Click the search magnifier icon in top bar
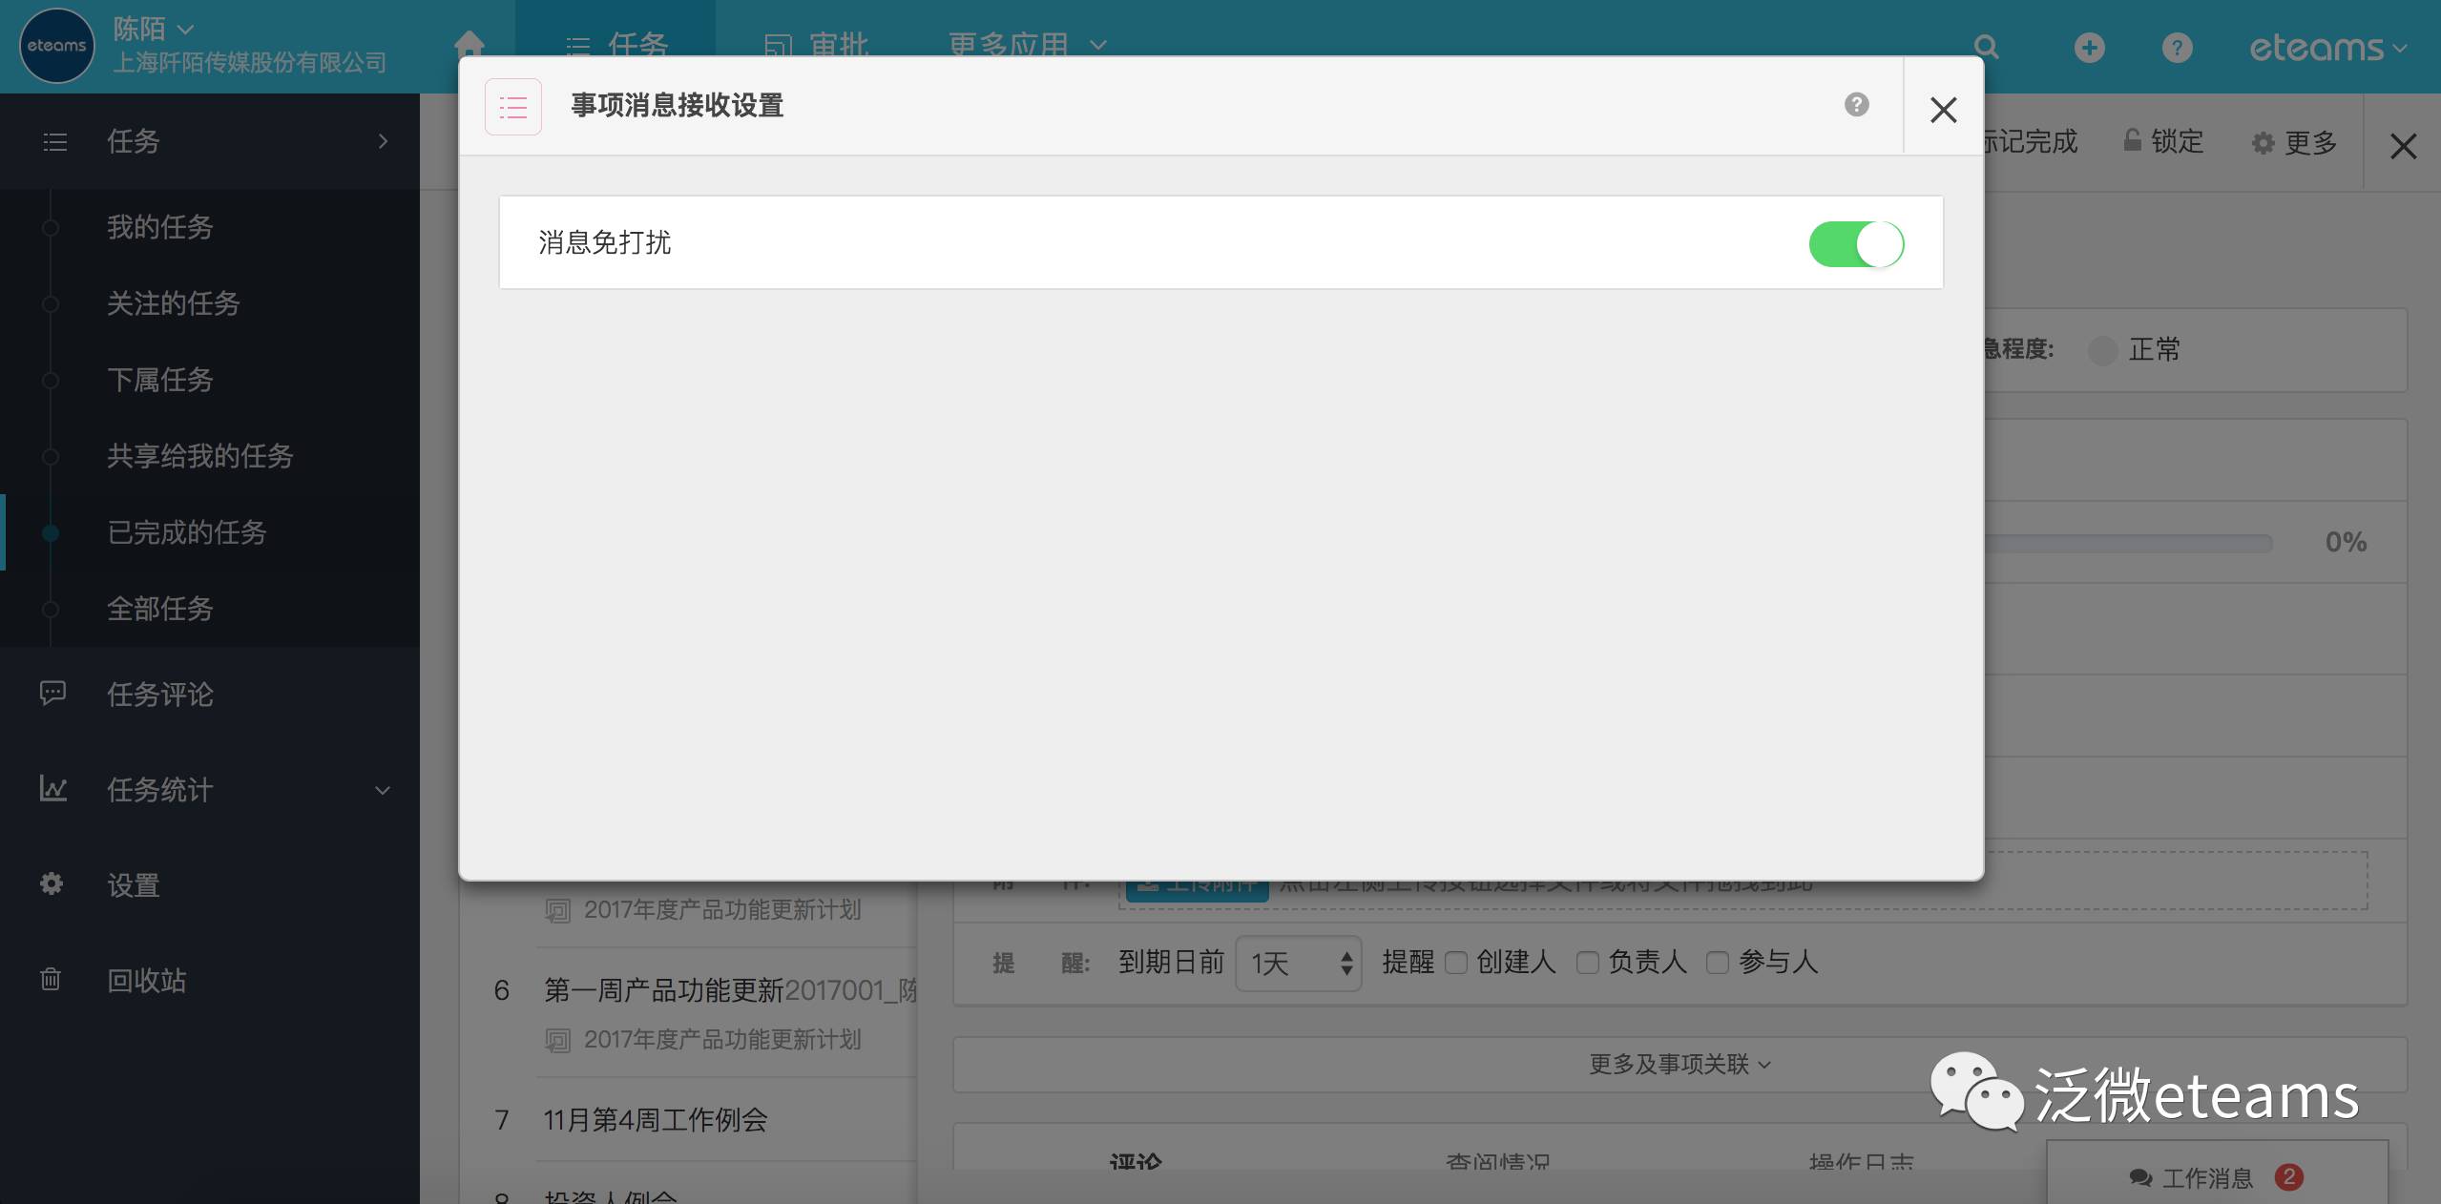Image resolution: width=2441 pixels, height=1204 pixels. click(x=1986, y=48)
